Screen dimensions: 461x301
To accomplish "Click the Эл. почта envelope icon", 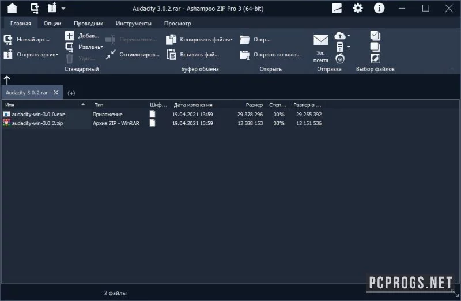I will (321, 40).
